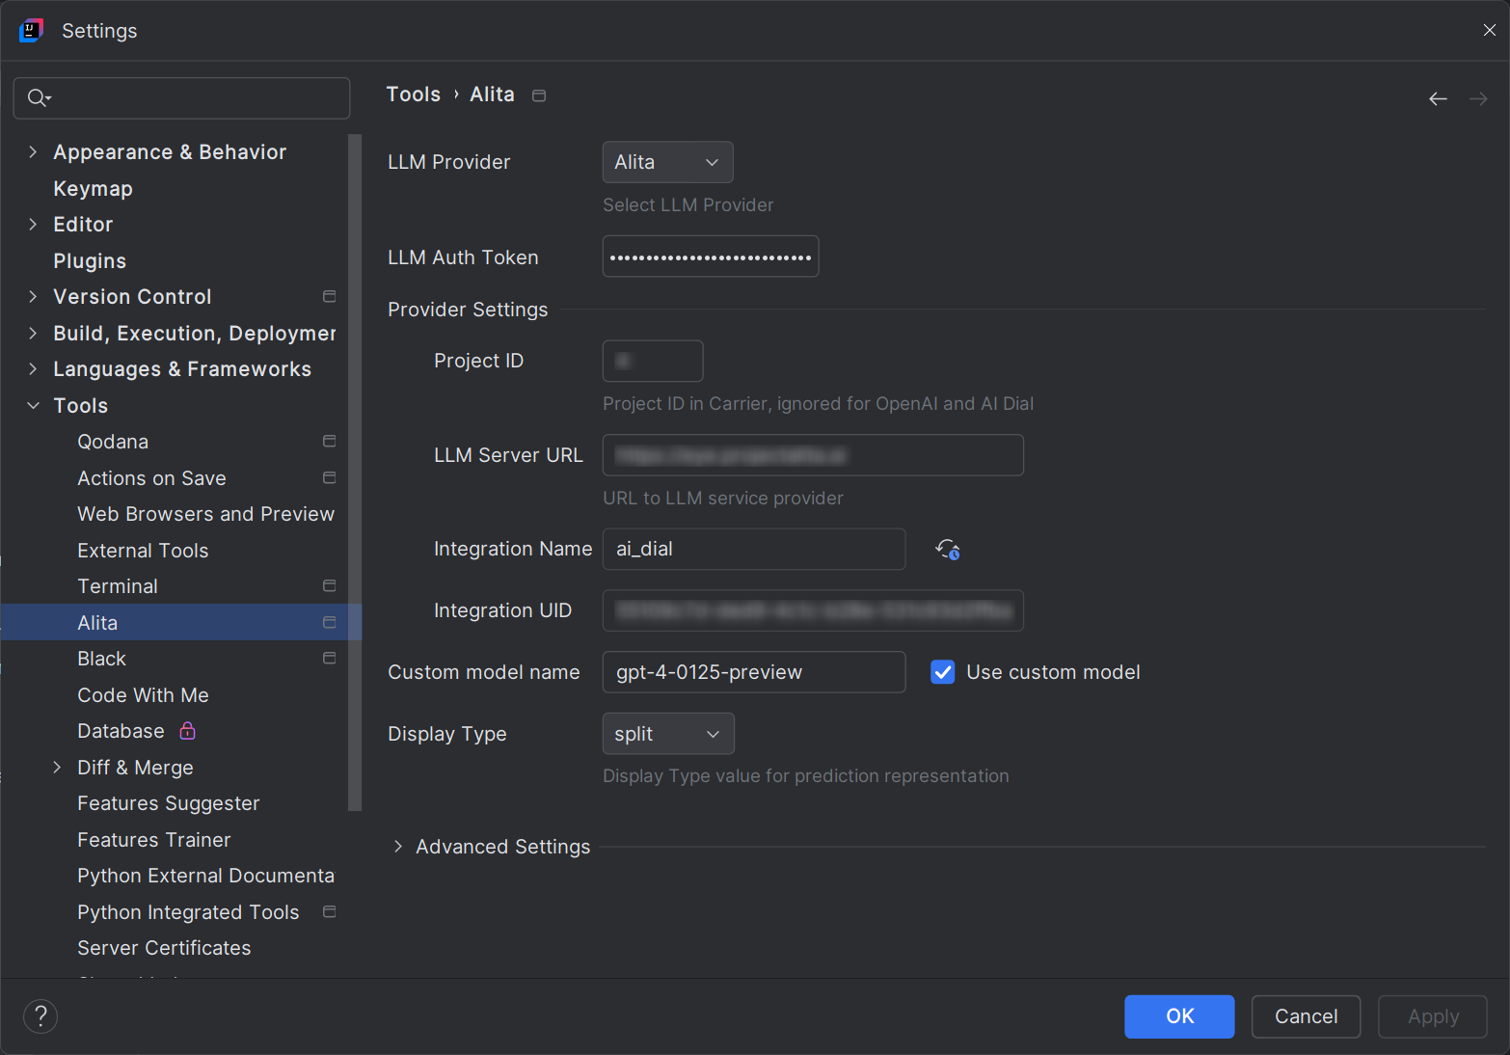The width and height of the screenshot is (1510, 1055).
Task: Open Web Browsers and Preview settings
Action: coord(205,514)
